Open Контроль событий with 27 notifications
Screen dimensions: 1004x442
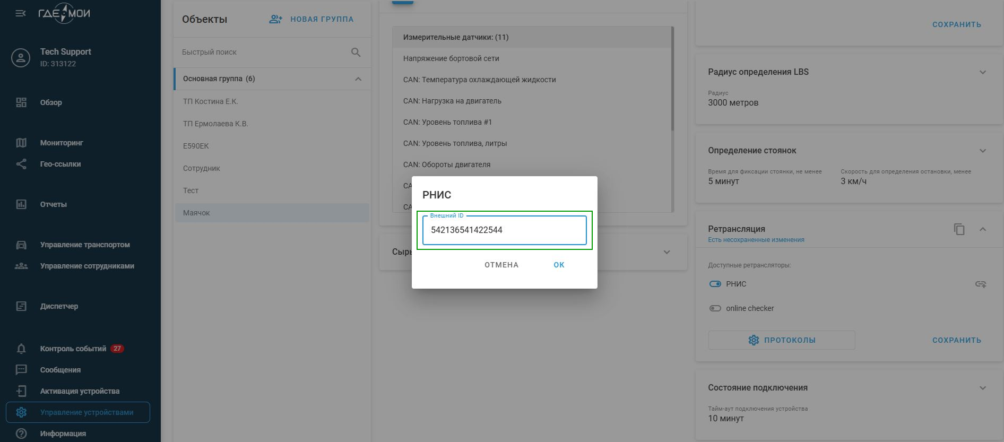point(73,349)
